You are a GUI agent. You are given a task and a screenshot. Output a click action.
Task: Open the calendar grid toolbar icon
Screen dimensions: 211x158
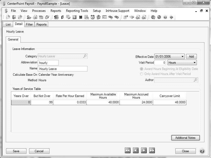tap(41, 17)
